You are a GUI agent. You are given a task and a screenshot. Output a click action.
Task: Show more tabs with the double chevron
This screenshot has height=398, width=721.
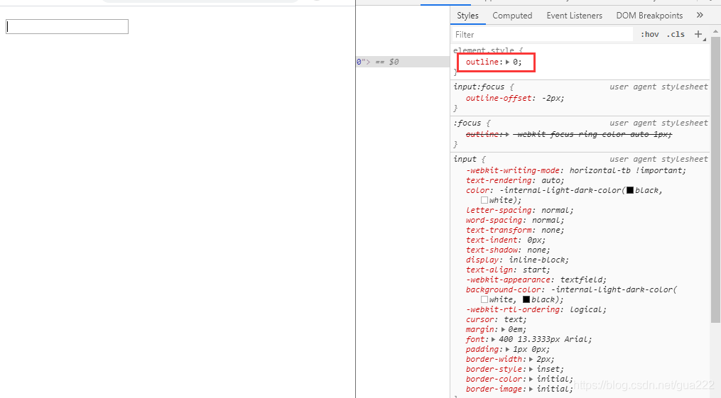700,15
